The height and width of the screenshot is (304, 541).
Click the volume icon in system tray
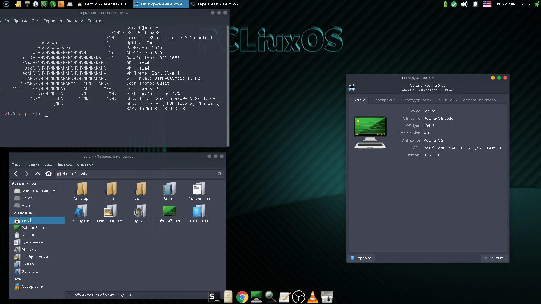click(x=464, y=4)
